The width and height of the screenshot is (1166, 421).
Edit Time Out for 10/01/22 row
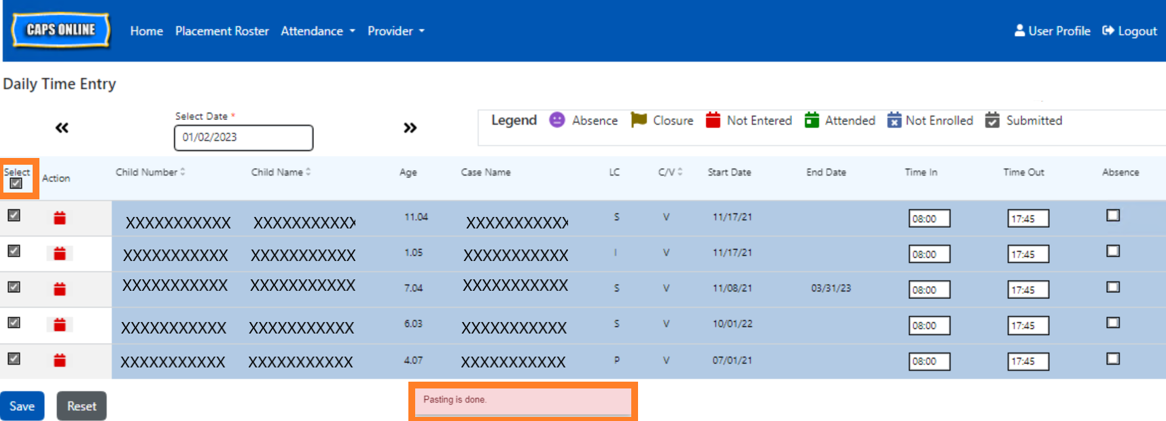(1028, 325)
